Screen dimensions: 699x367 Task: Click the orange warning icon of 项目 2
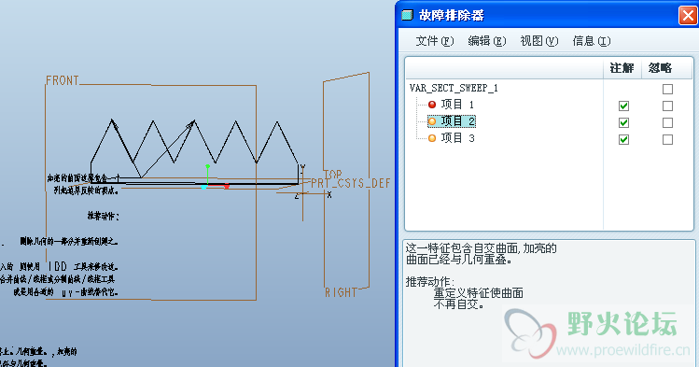coord(431,121)
